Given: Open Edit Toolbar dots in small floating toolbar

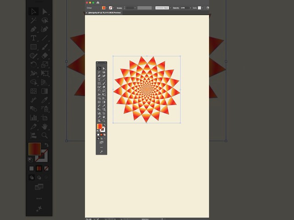Looking at the screenshot, I should tap(102, 148).
